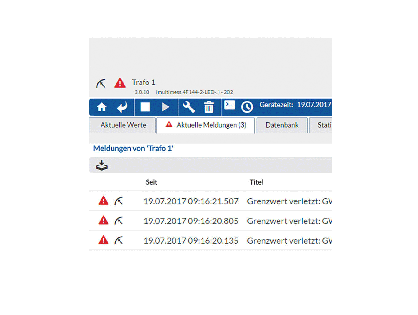Open the Datenbank tab
Screen dimensions: 418x315
282,125
